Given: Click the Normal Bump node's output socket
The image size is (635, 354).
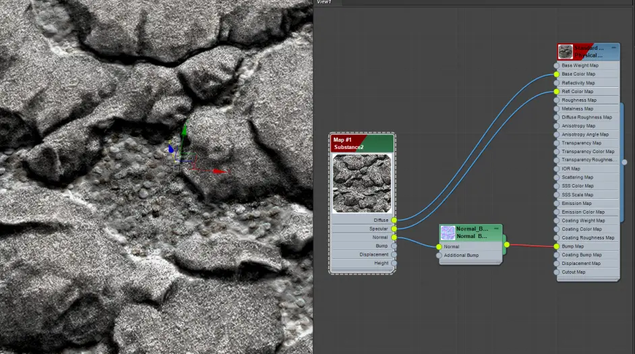Looking at the screenshot, I should (x=507, y=245).
